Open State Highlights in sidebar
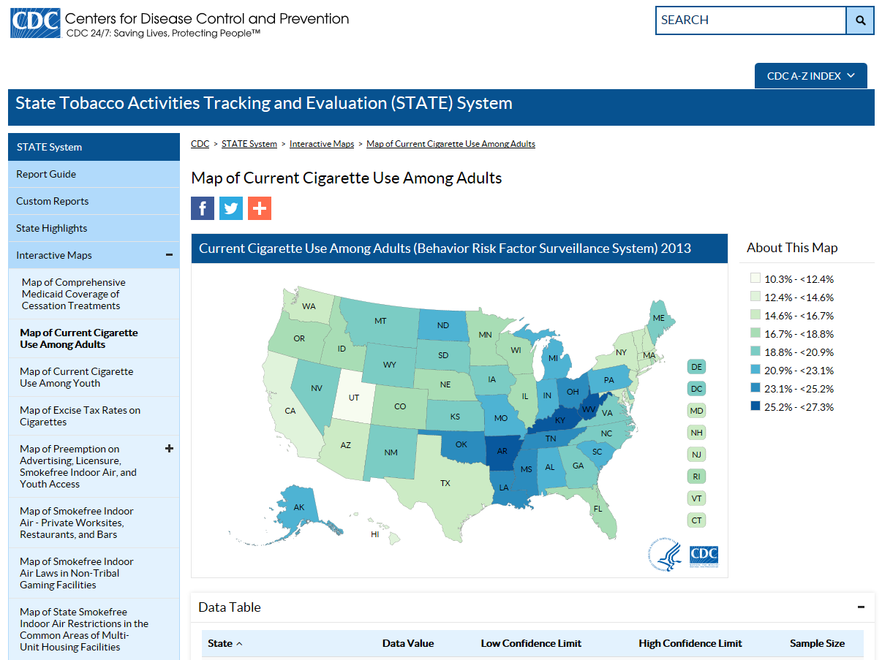The width and height of the screenshot is (882, 660). (52, 228)
